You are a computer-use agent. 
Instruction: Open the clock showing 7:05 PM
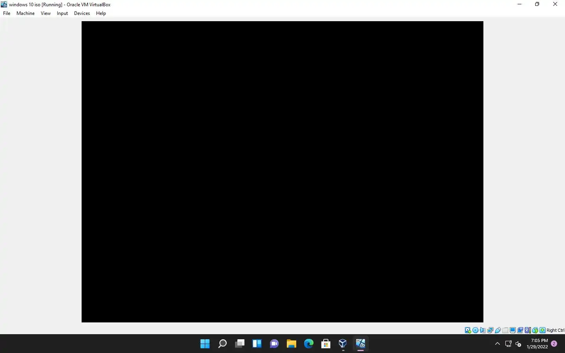click(537, 344)
